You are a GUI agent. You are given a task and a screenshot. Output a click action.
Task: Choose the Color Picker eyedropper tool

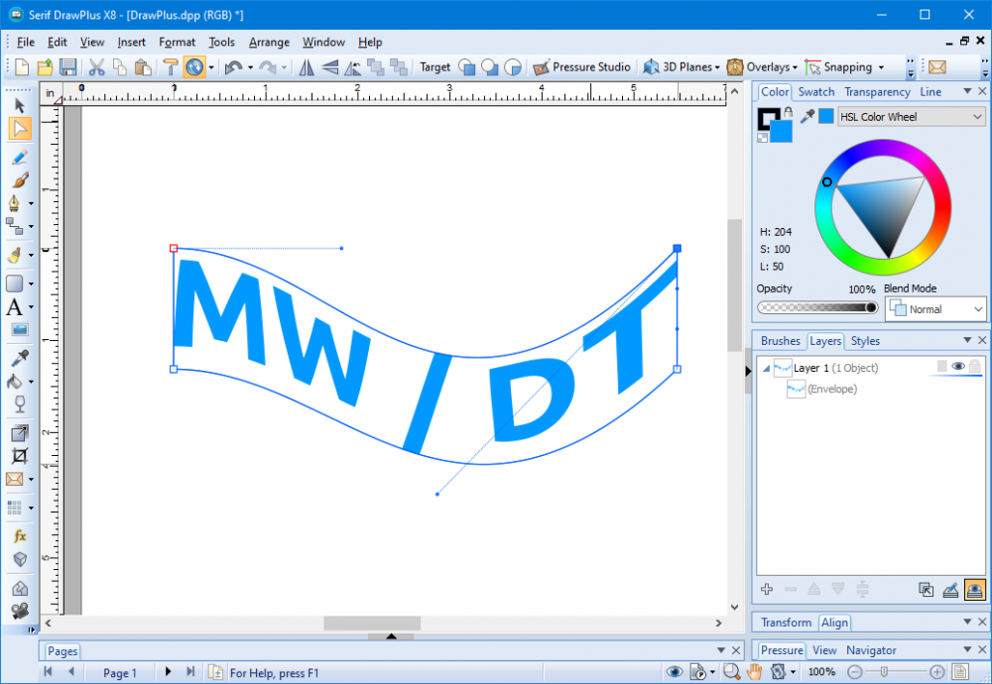19,358
